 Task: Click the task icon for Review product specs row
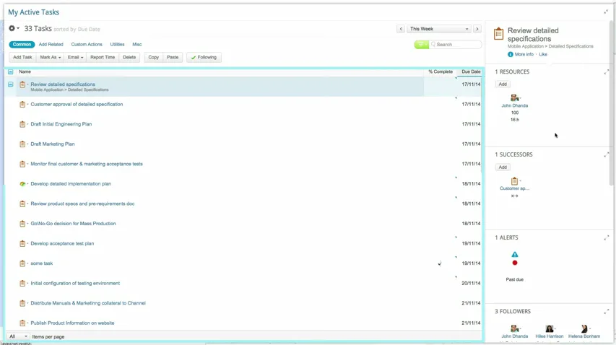coord(22,204)
